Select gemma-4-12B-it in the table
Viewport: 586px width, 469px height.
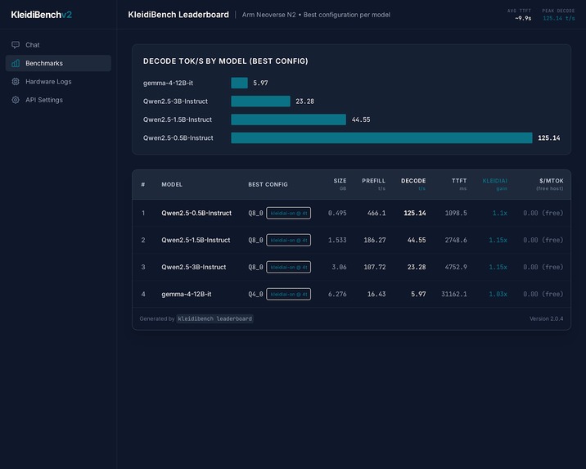[x=187, y=294]
